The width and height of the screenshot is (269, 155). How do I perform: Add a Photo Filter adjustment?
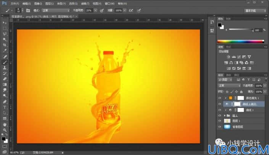click(242, 63)
